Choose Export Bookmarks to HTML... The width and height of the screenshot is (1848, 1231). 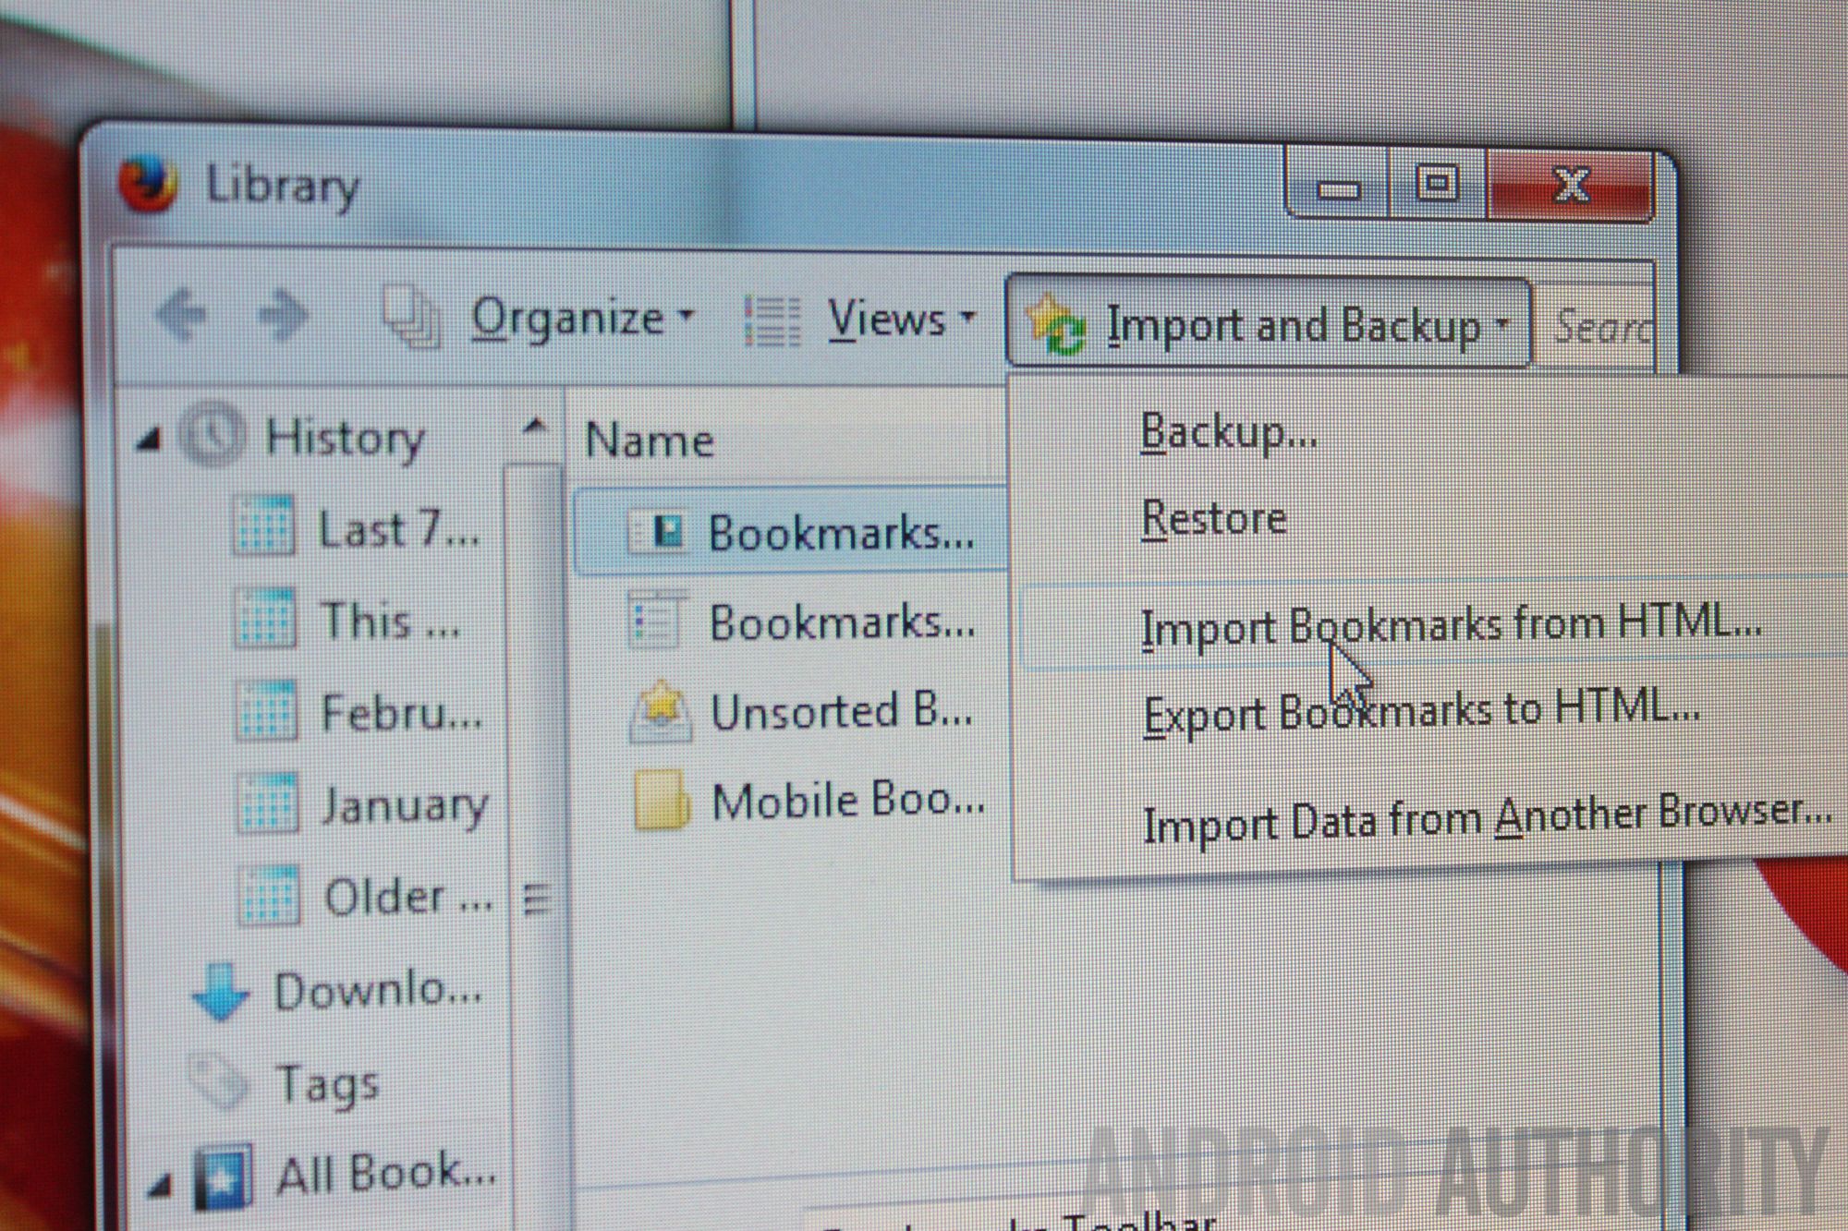1420,712
